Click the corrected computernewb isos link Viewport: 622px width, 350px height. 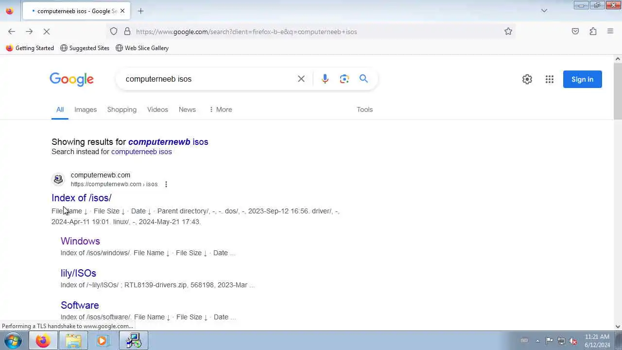168,142
